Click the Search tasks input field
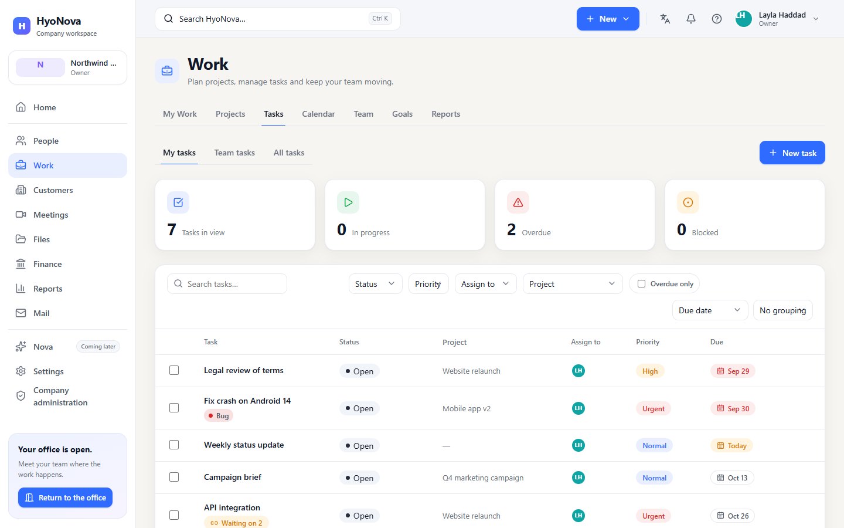844x528 pixels. click(227, 284)
